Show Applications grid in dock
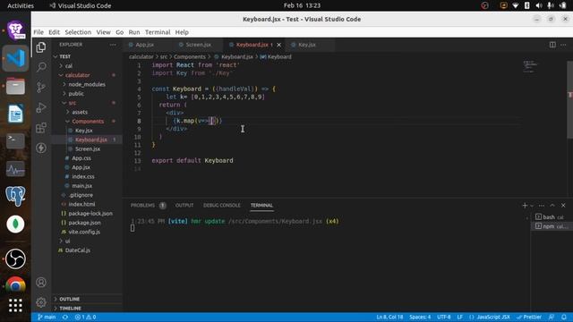573x322 pixels. (15, 305)
